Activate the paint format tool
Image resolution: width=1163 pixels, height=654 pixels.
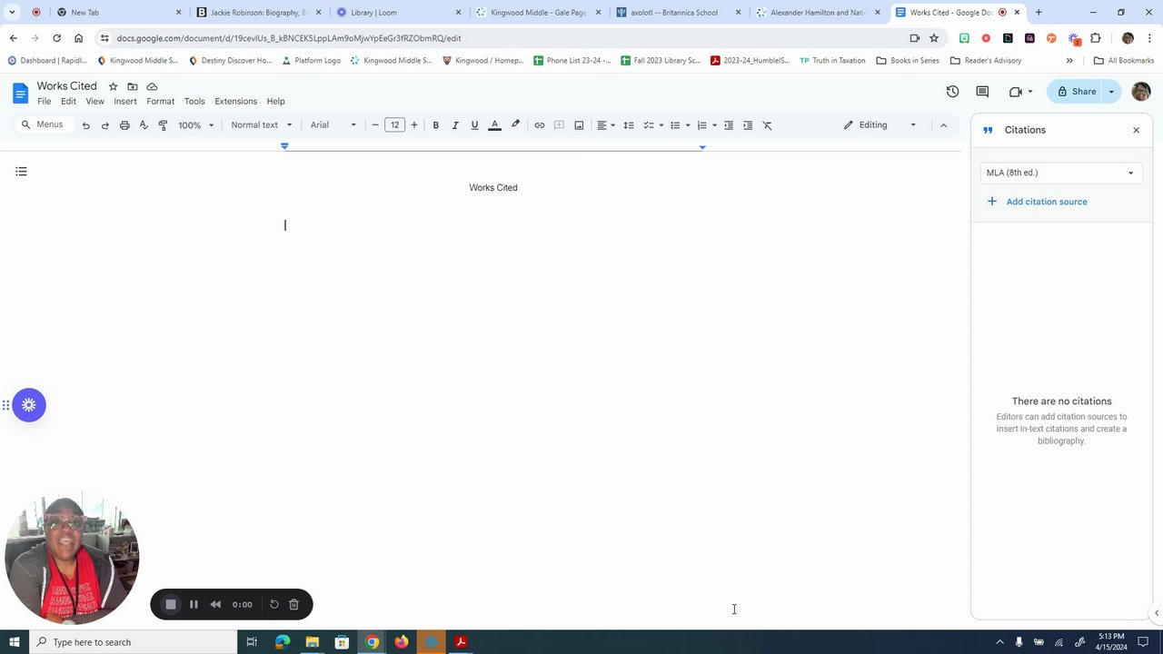pyautogui.click(x=163, y=125)
